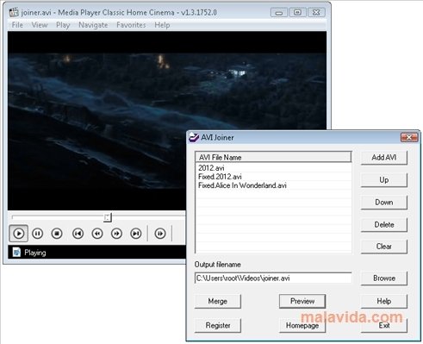Pause playback with the pause icon
The height and width of the screenshot is (344, 423).
(x=38, y=234)
